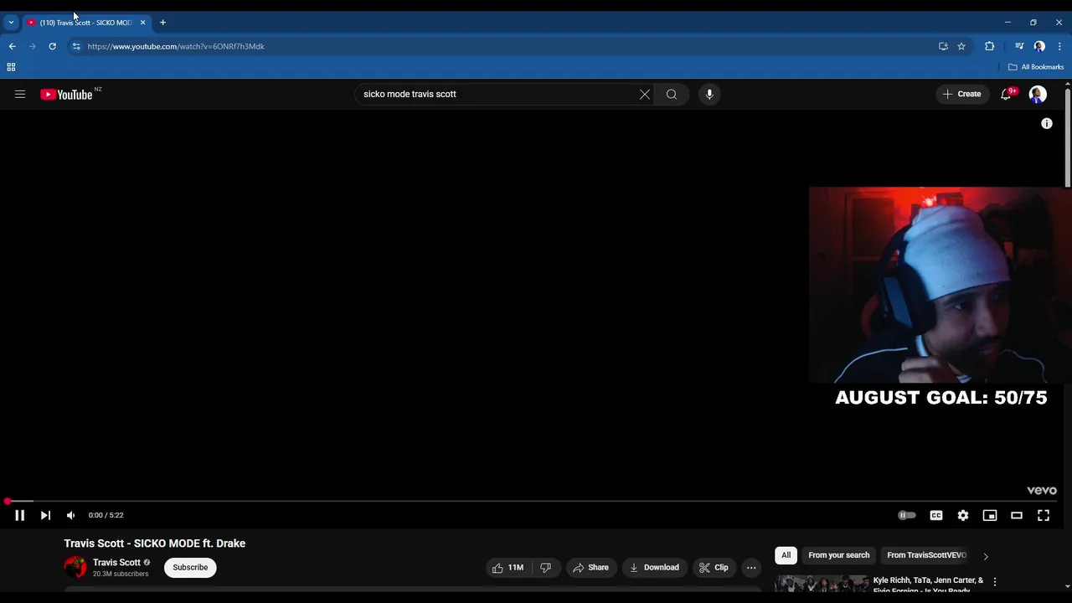
Task: View site information icon in address bar
Action: [x=76, y=47]
